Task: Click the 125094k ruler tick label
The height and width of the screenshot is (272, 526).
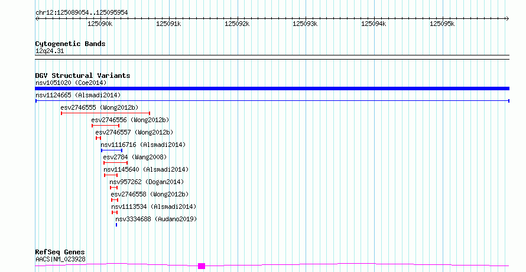Action: tap(374, 24)
